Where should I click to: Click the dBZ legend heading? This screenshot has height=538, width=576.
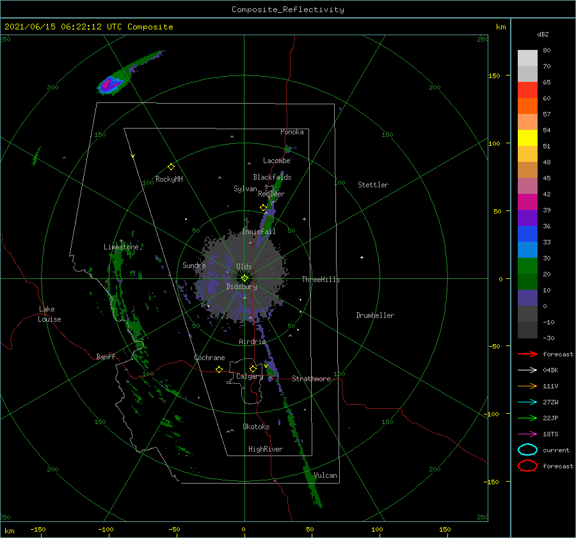[x=543, y=35]
